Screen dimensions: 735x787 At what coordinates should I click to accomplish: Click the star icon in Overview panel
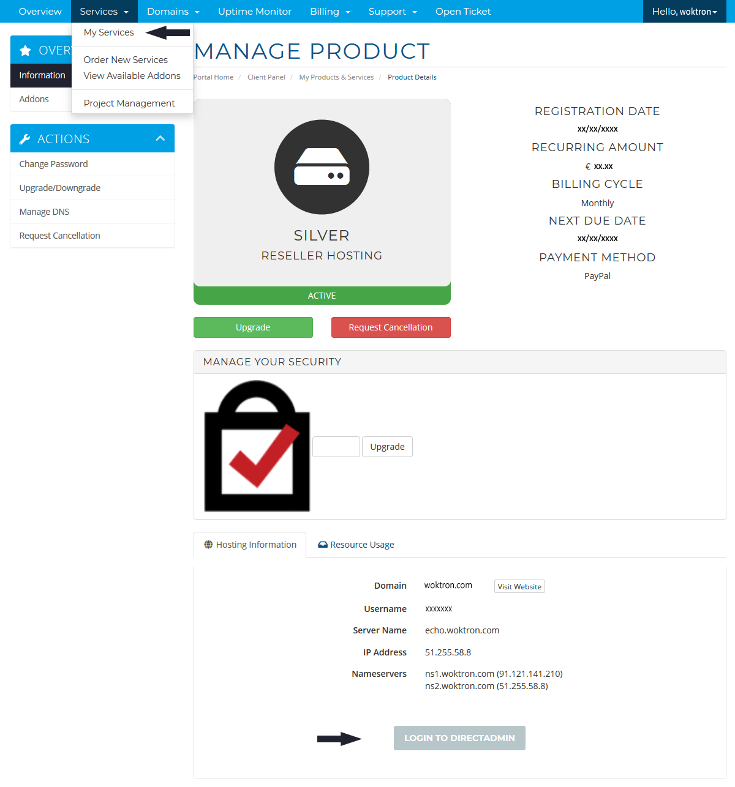tap(25, 50)
